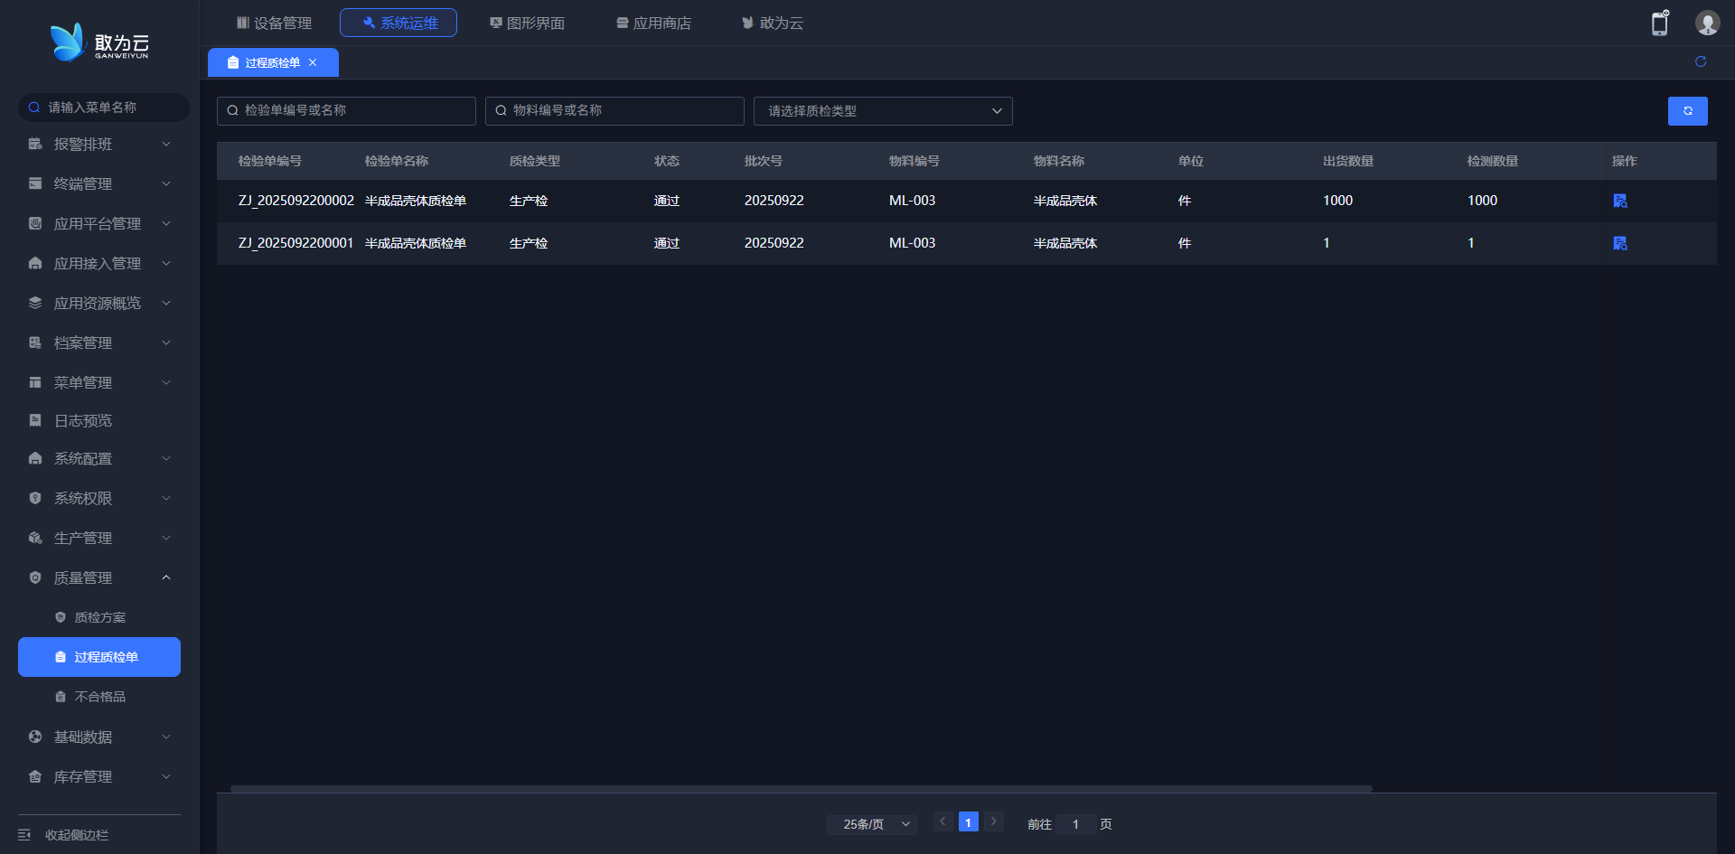Click the blue refresh button above table
This screenshot has width=1735, height=854.
pyautogui.click(x=1687, y=111)
